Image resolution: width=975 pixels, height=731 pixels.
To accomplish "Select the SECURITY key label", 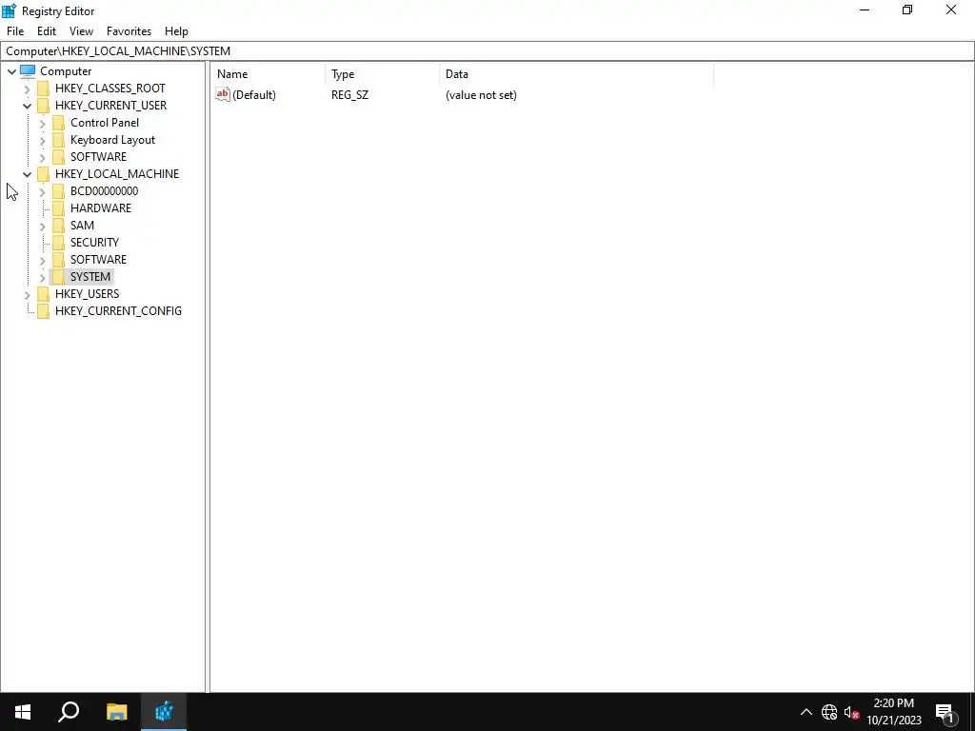I will tap(94, 243).
